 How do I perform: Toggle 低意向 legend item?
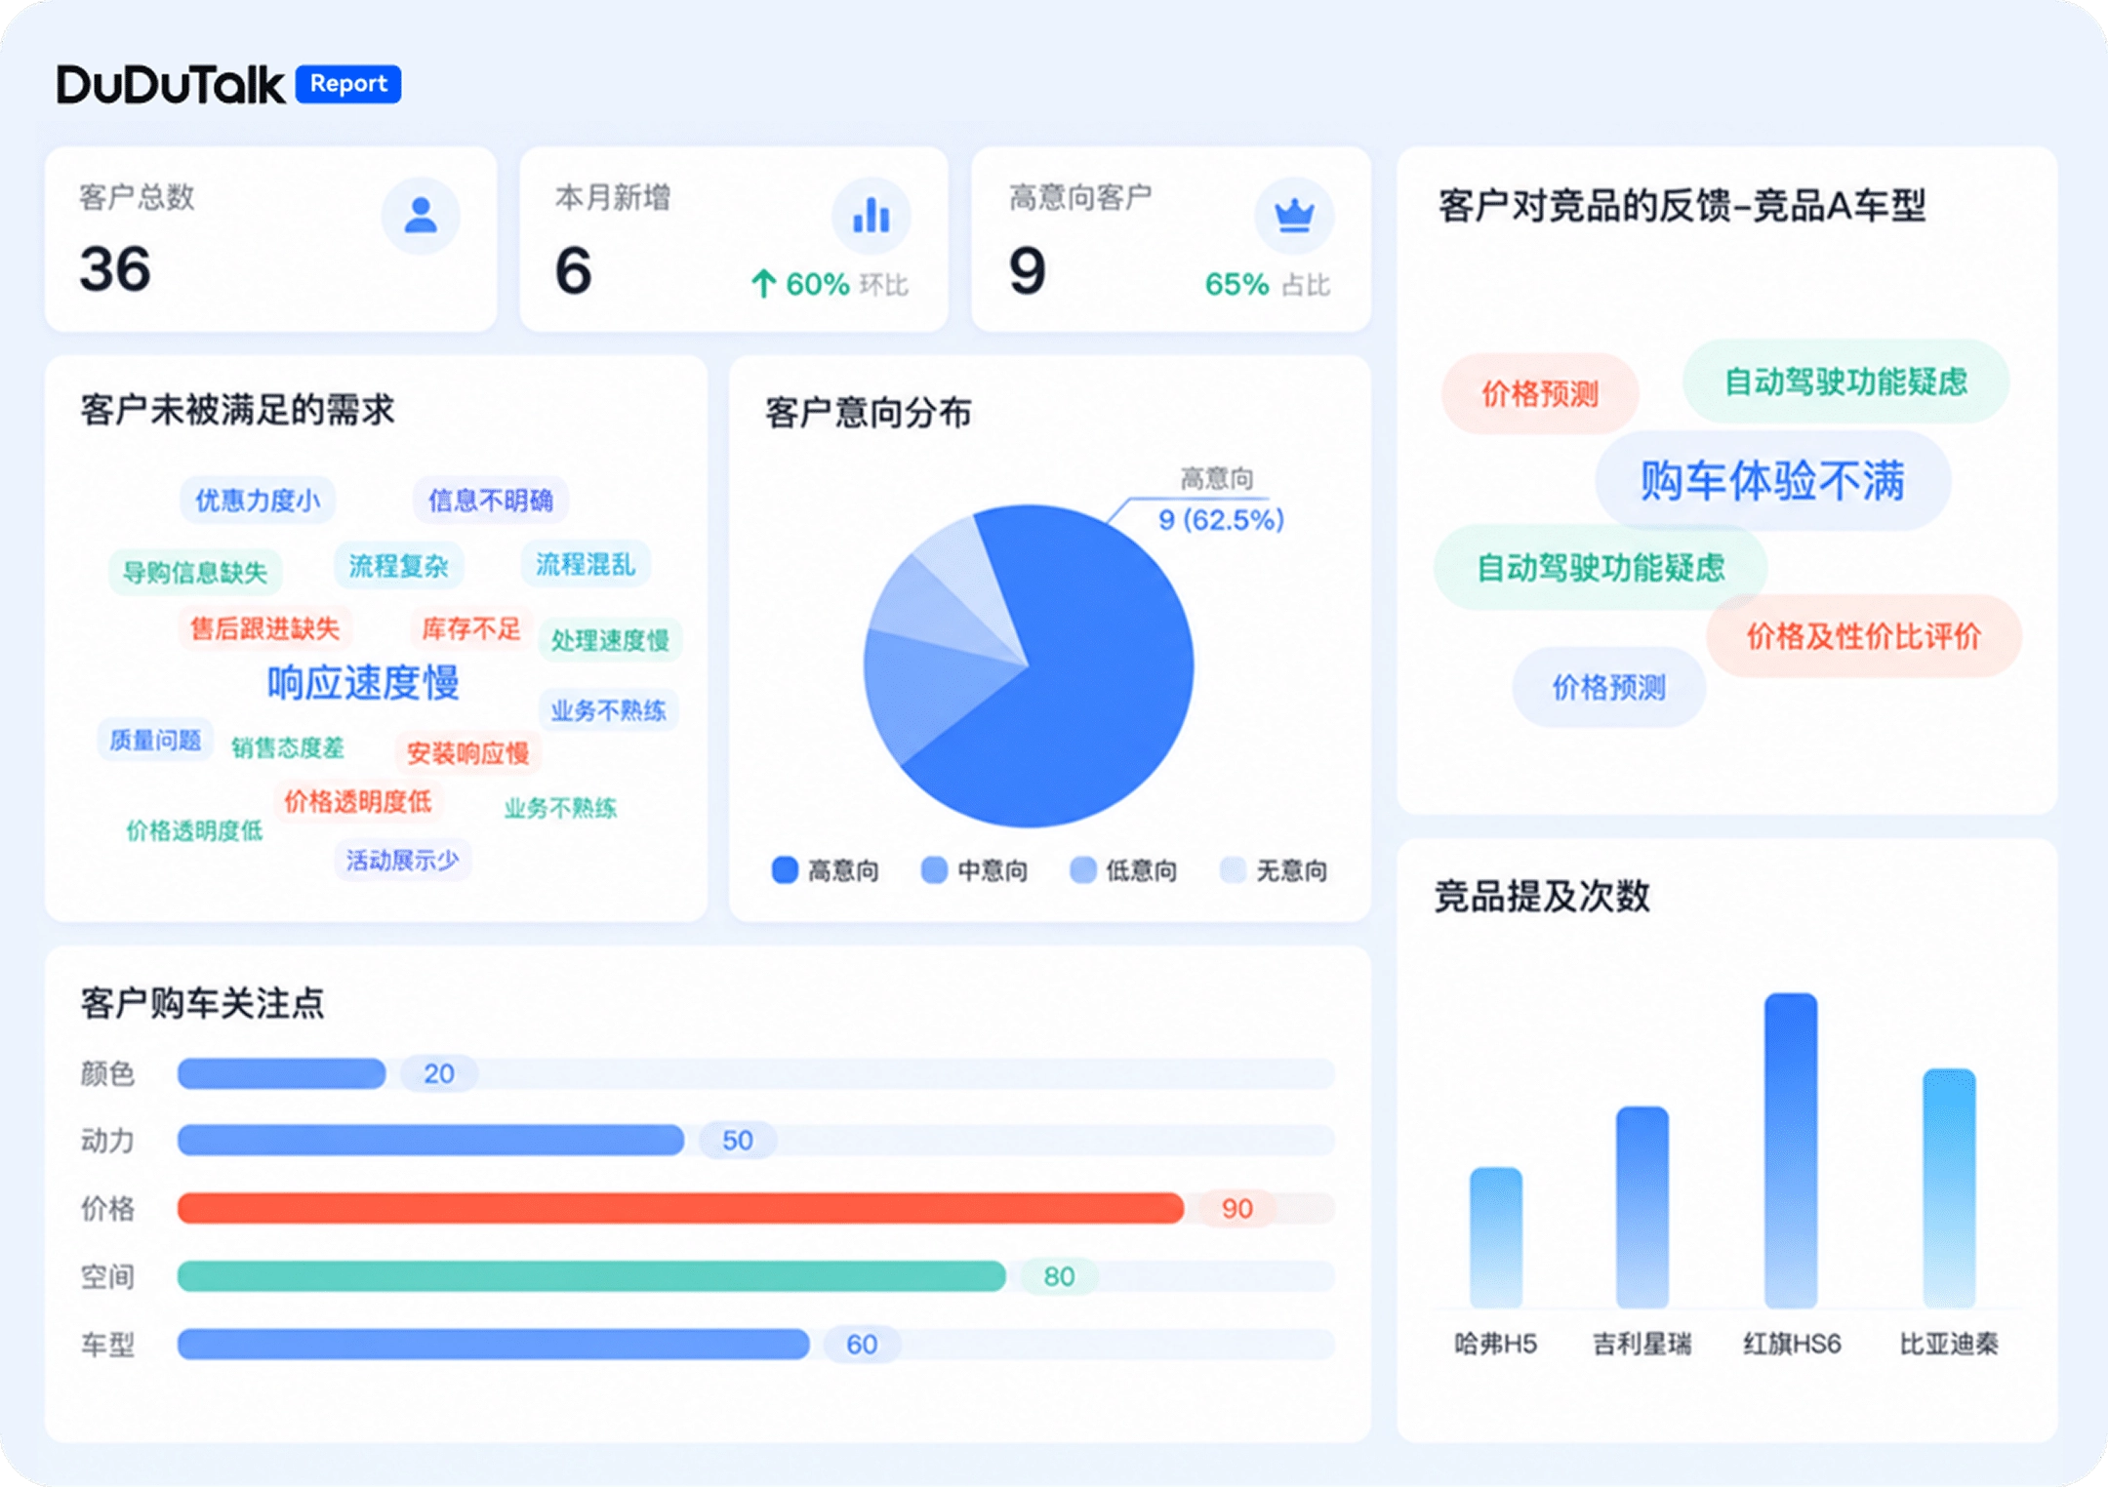click(1123, 869)
